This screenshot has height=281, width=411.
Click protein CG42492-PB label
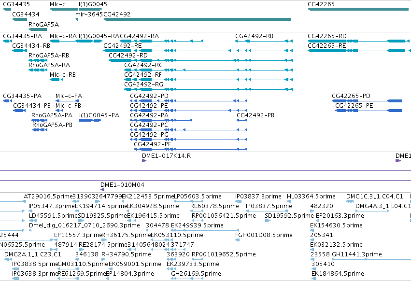point(255,115)
